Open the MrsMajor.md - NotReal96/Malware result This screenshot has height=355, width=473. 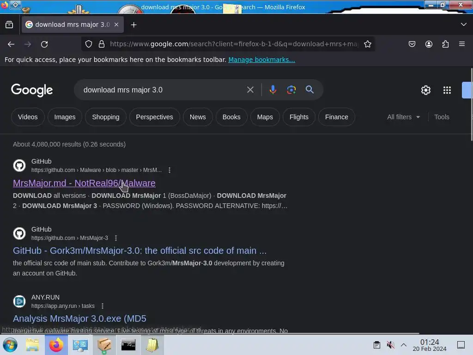point(84,183)
